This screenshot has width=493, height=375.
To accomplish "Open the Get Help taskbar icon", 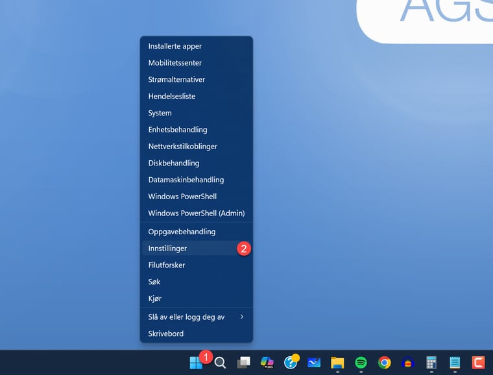I will click(x=291, y=362).
